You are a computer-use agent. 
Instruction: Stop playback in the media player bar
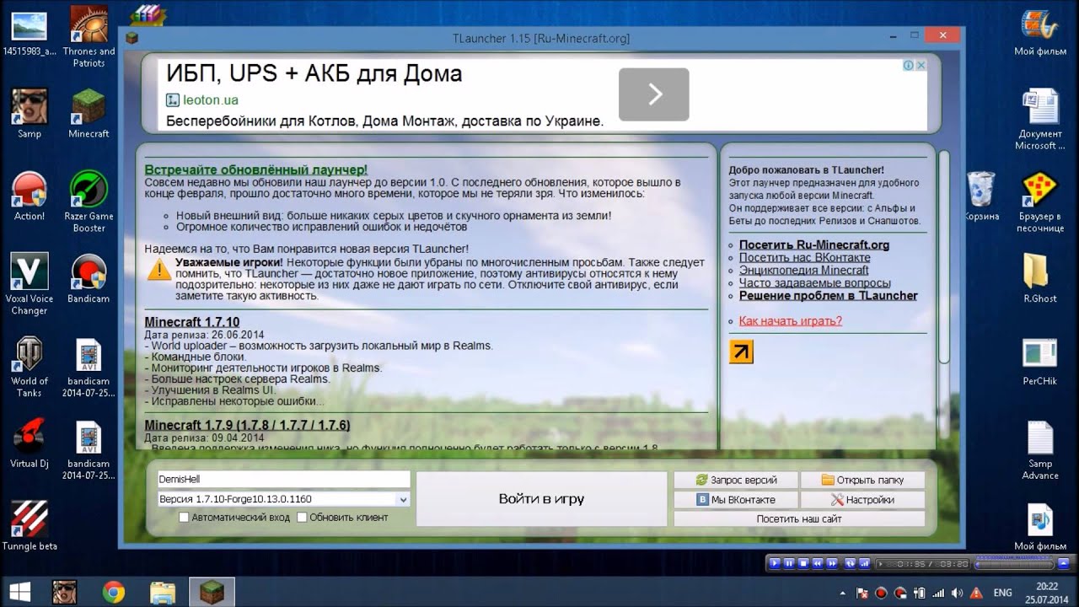tap(803, 563)
